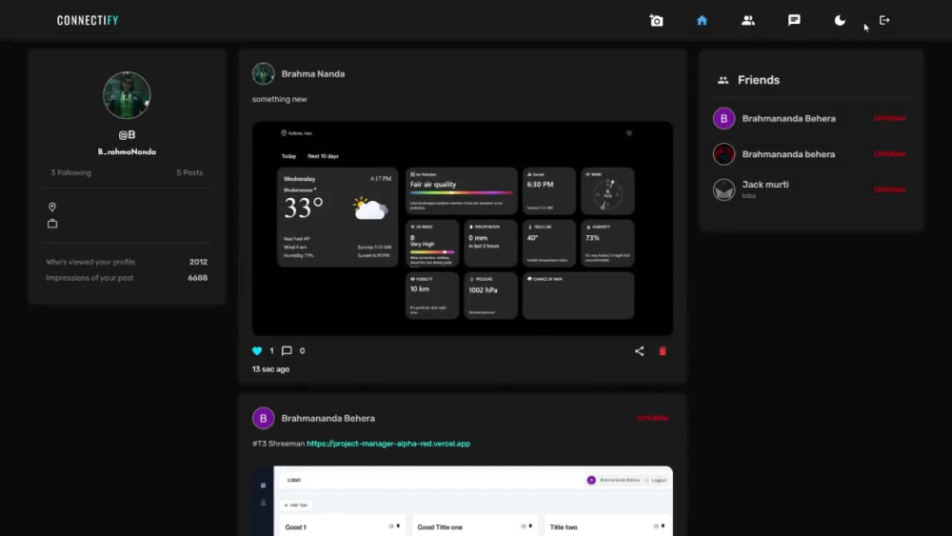Open comments on something new post
The width and height of the screenshot is (952, 536).
[287, 351]
